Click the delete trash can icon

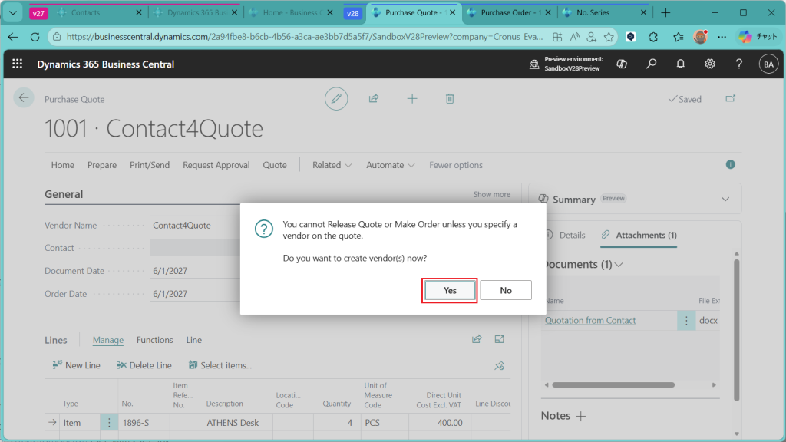click(450, 99)
